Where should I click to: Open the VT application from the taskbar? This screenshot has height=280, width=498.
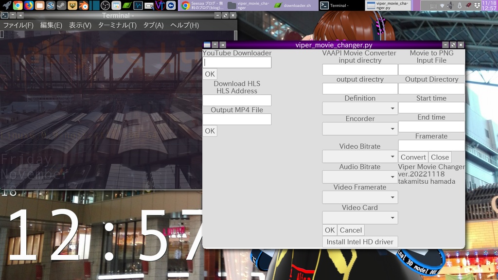pos(159,6)
